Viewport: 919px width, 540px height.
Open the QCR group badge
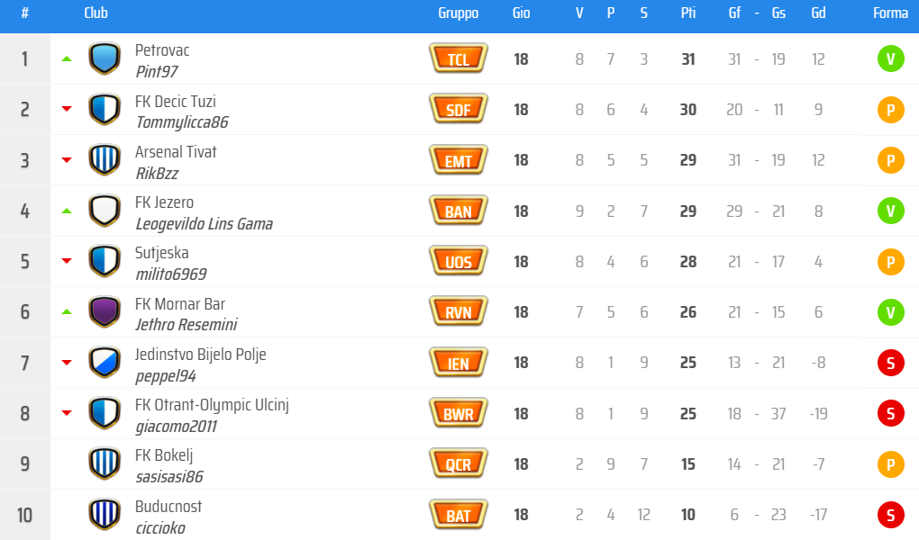pos(459,463)
